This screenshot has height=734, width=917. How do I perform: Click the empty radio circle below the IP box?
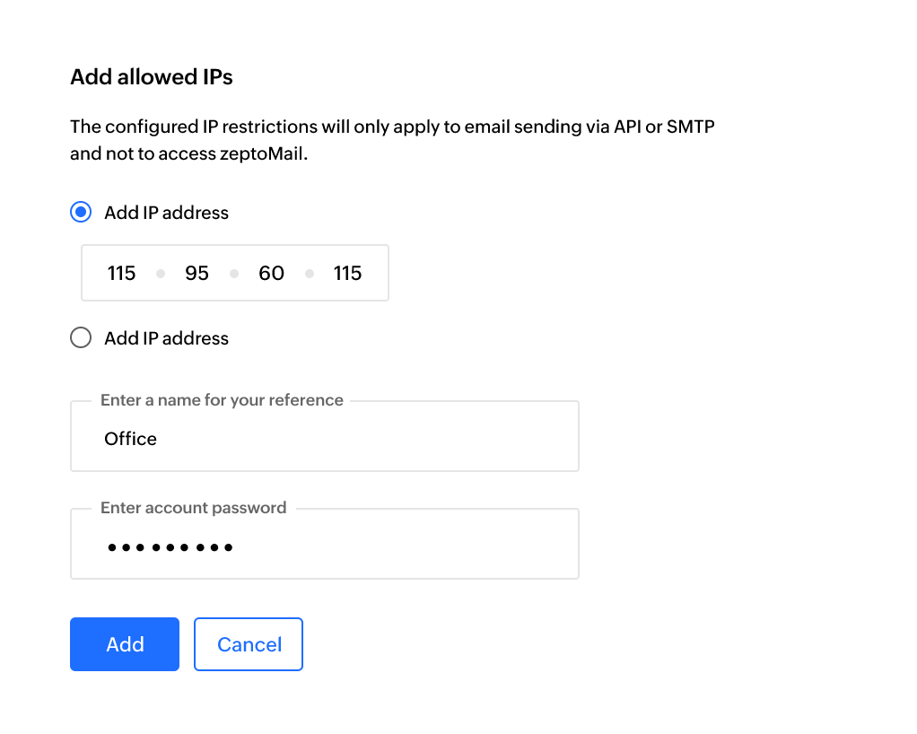[x=80, y=337]
